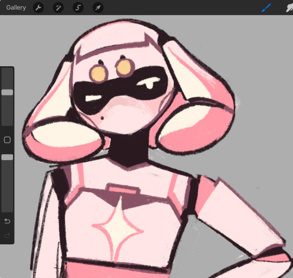The height and width of the screenshot is (278, 293).
Task: Click the brush opacity slider handle
Action: [7, 157]
